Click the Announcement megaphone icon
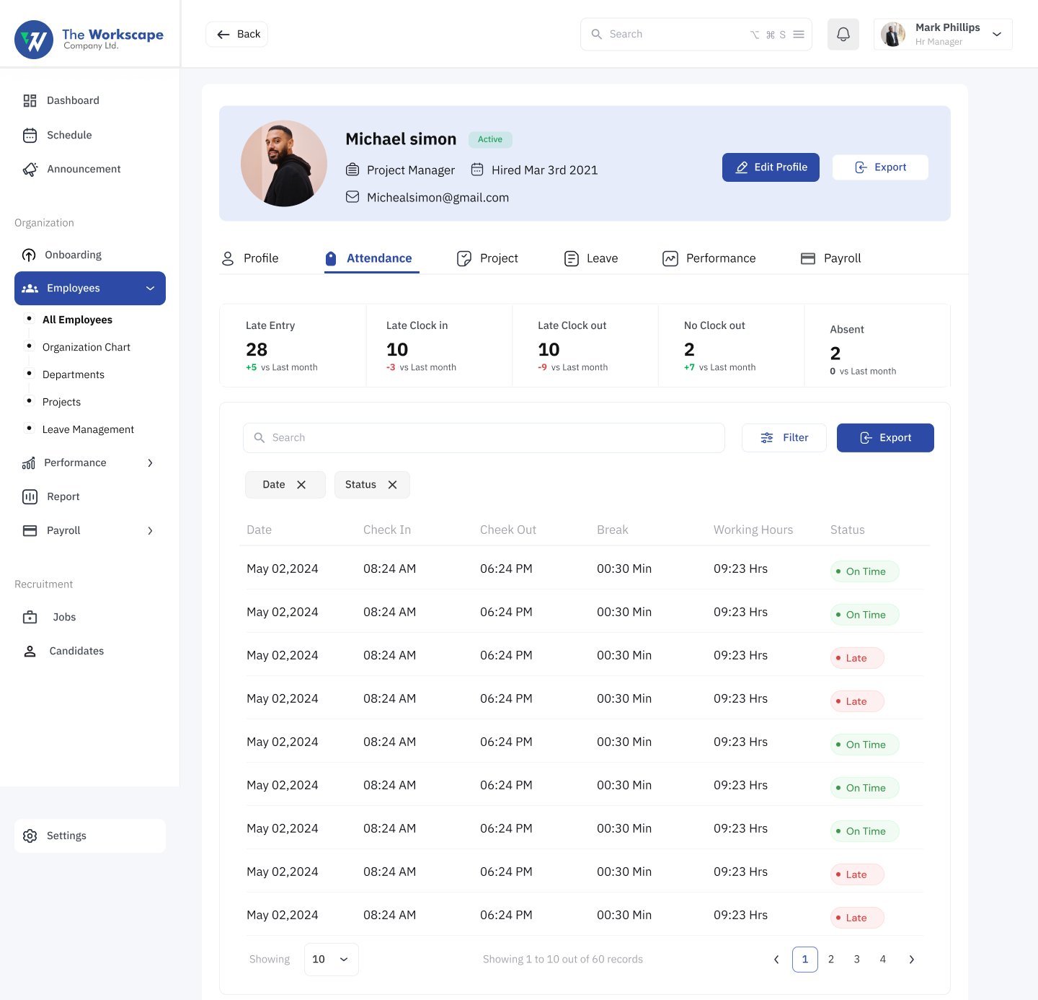Image resolution: width=1038 pixels, height=1000 pixels. click(30, 170)
